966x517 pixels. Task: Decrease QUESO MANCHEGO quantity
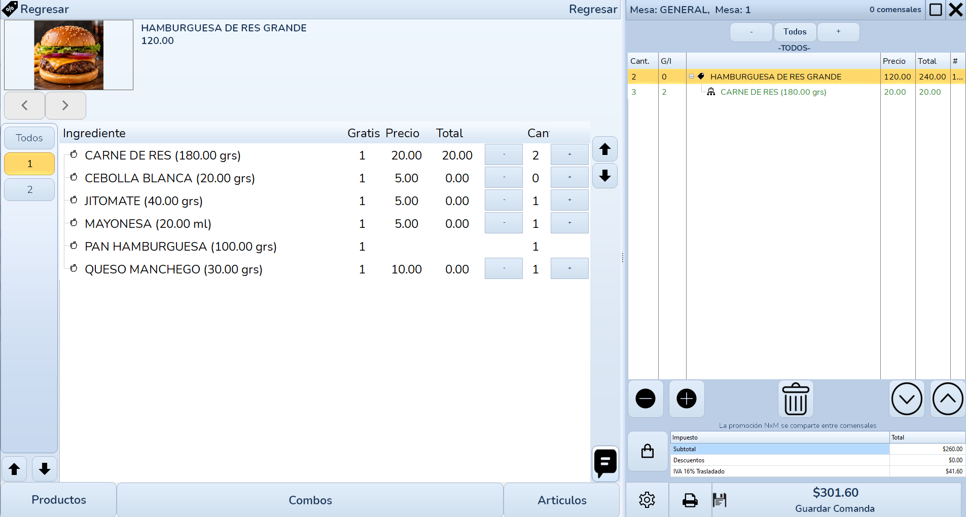coord(504,268)
